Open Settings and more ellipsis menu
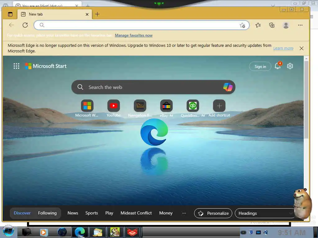Viewport: 318px width, 238px height. pos(300,25)
